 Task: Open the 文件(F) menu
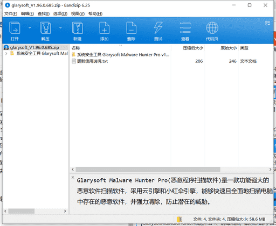11,14
